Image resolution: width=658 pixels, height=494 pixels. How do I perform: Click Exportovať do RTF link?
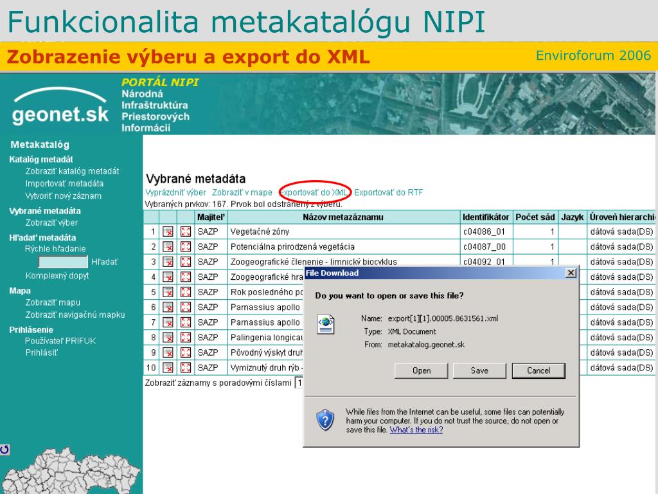coord(389,192)
